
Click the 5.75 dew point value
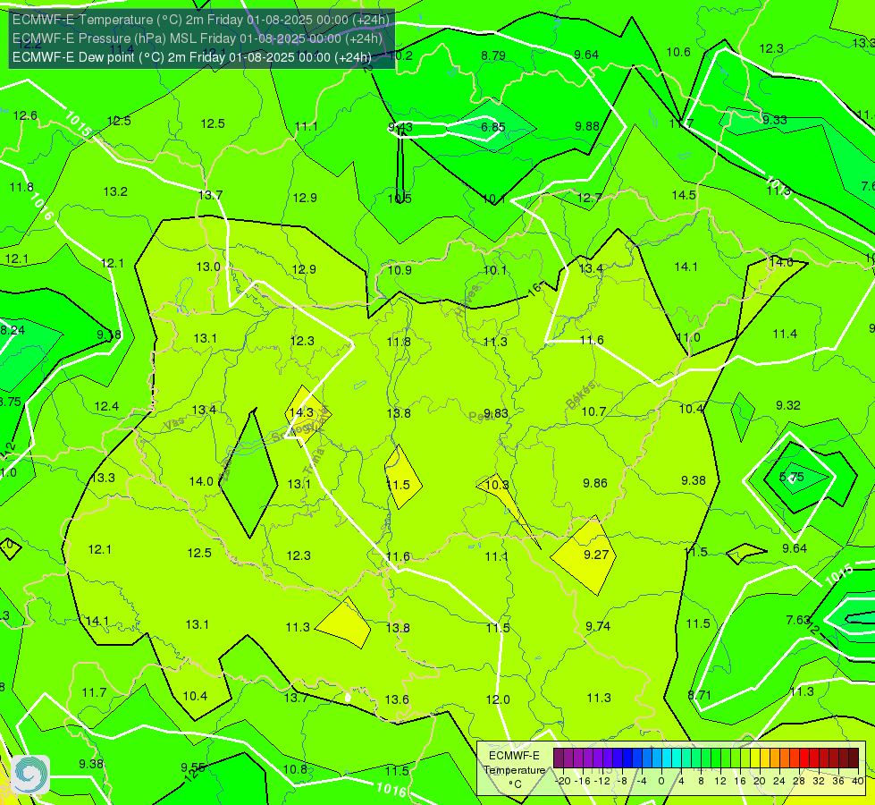(791, 477)
